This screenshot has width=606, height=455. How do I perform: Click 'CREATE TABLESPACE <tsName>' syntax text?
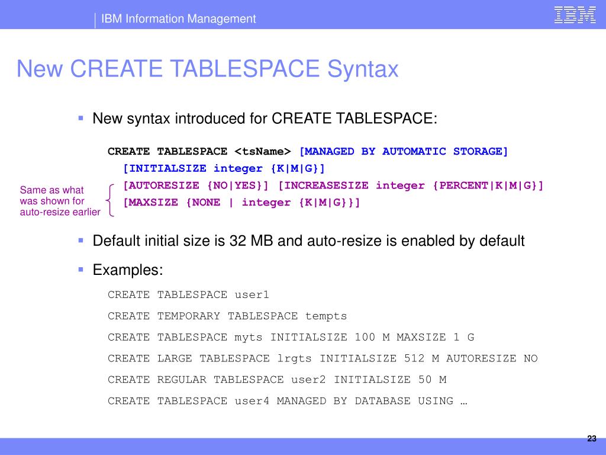[x=199, y=151]
